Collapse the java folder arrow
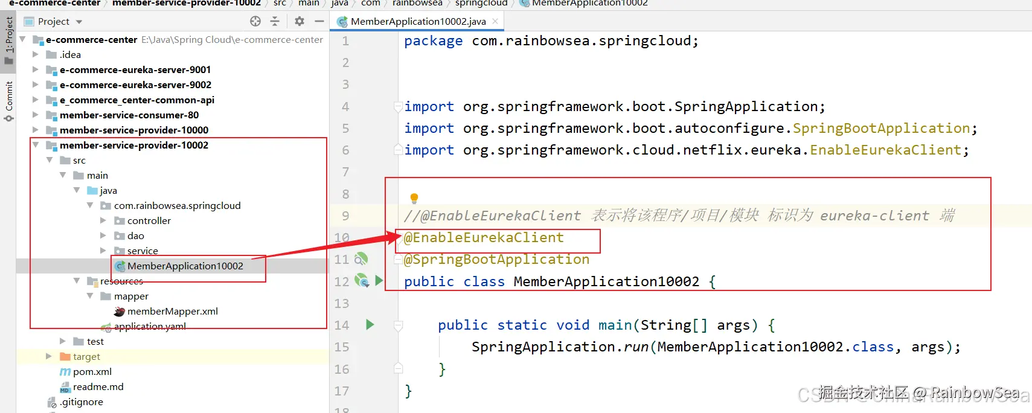 [77, 190]
